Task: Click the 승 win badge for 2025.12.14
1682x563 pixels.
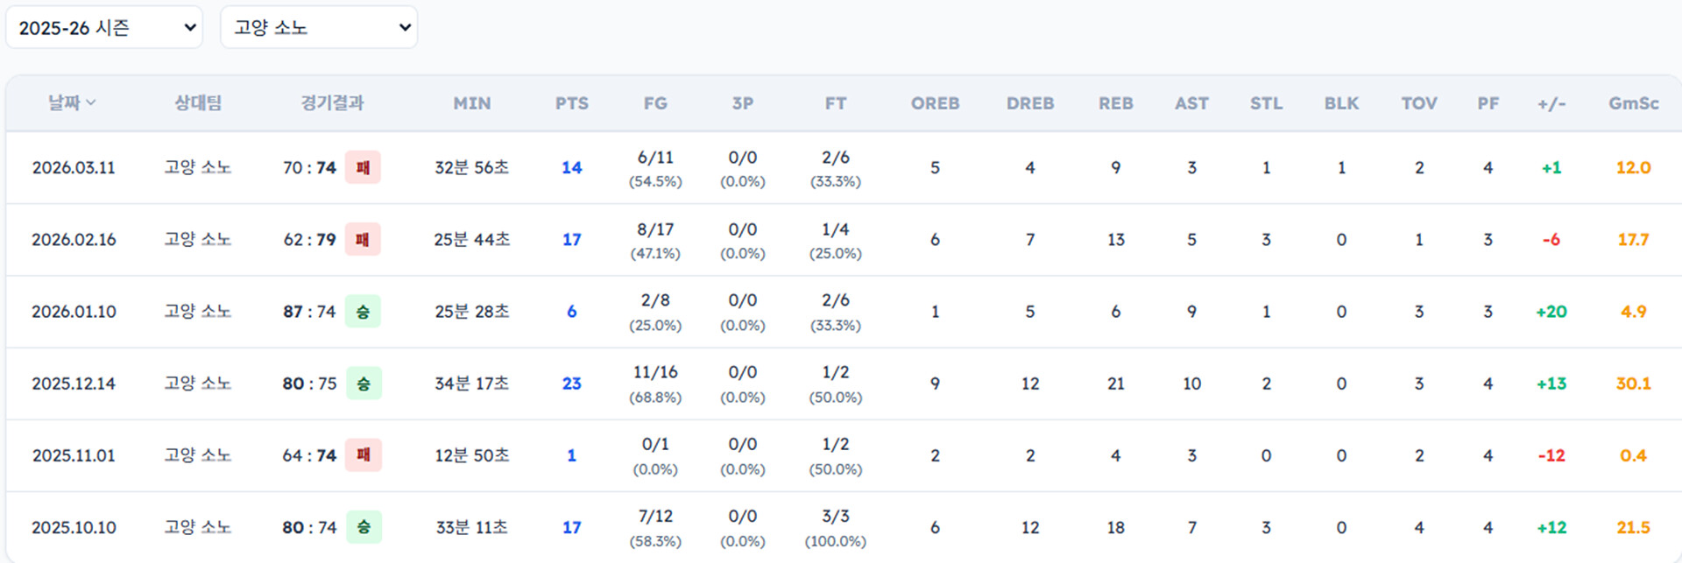Action: (x=364, y=384)
